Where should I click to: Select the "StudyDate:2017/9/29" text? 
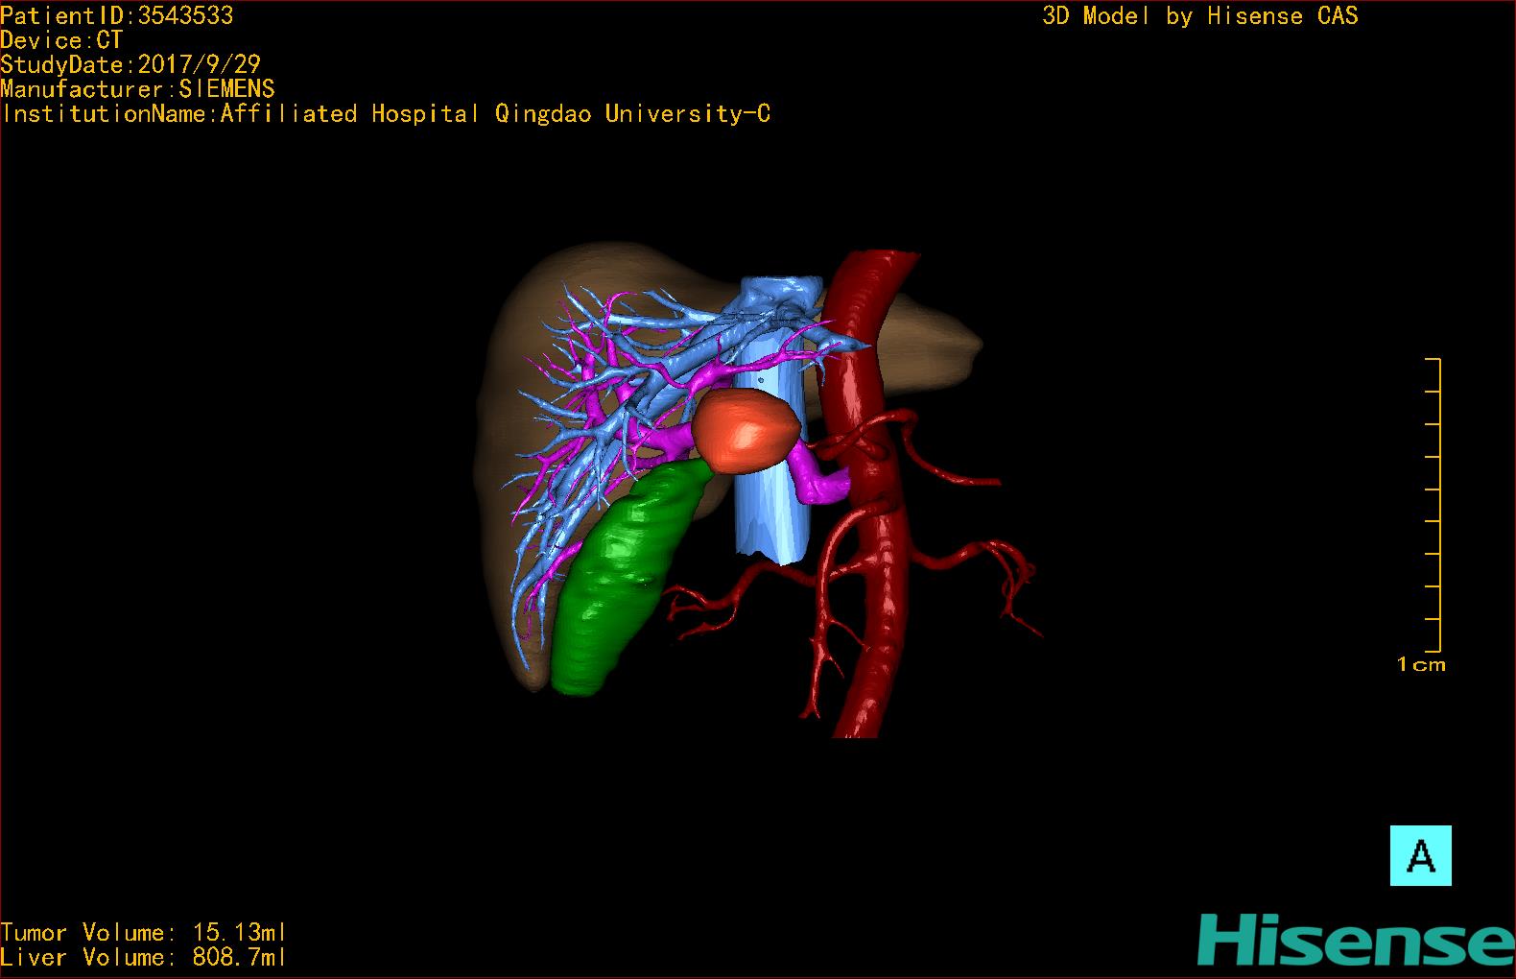click(130, 64)
